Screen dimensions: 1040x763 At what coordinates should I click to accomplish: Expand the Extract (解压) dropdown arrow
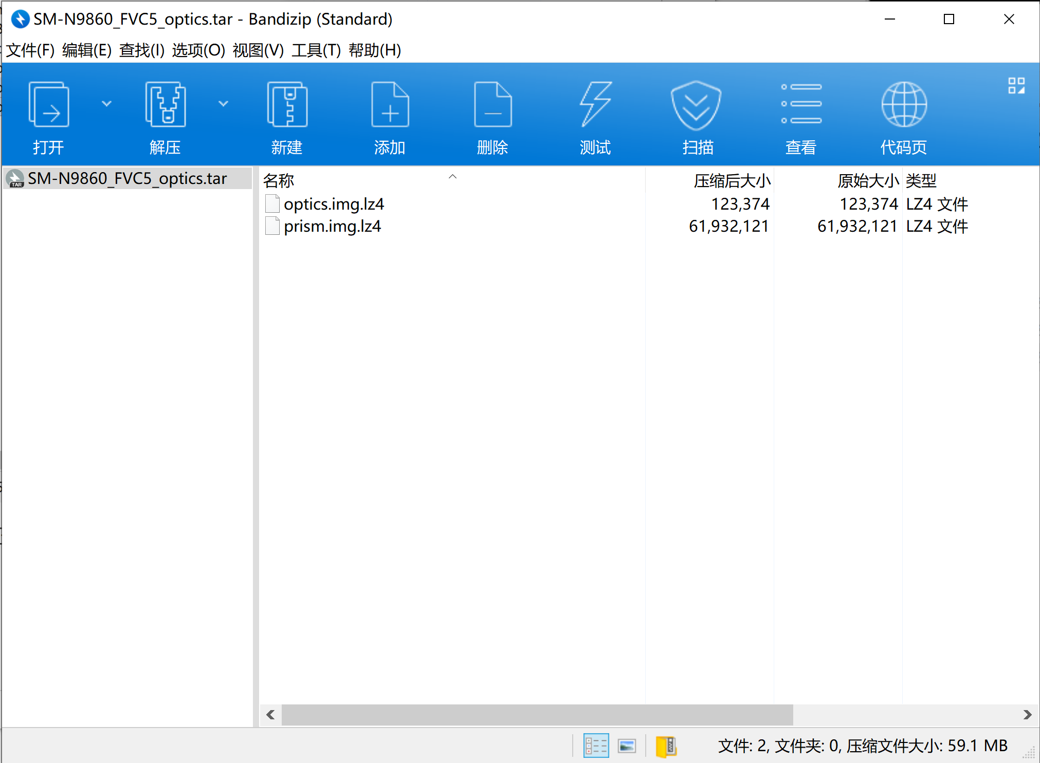pyautogui.click(x=223, y=104)
